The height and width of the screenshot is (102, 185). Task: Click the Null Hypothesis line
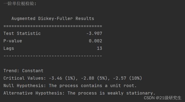[x=70, y=86]
